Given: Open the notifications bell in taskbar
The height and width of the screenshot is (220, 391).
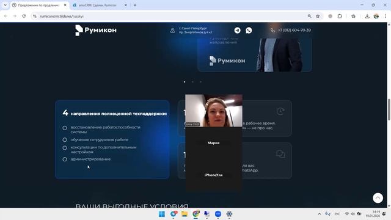Looking at the screenshot, I should click(384, 214).
